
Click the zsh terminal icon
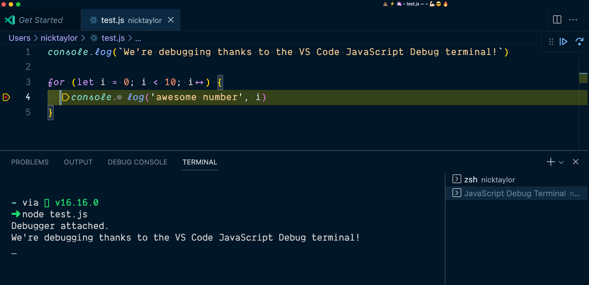tap(457, 179)
